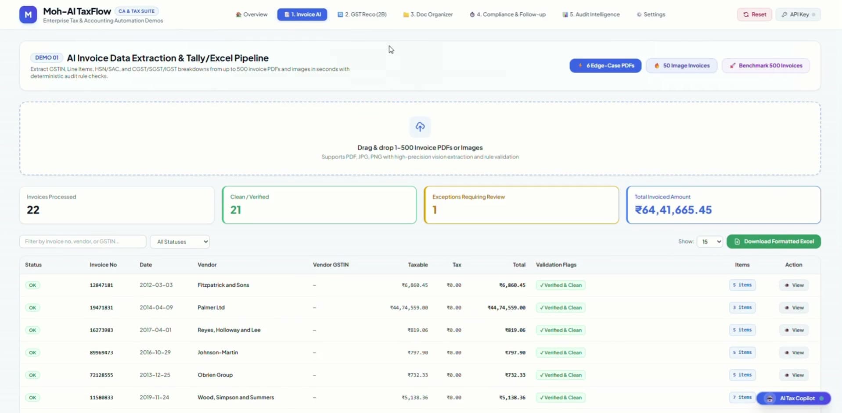
Task: View the Johnson-Martin invoice
Action: coord(794,352)
